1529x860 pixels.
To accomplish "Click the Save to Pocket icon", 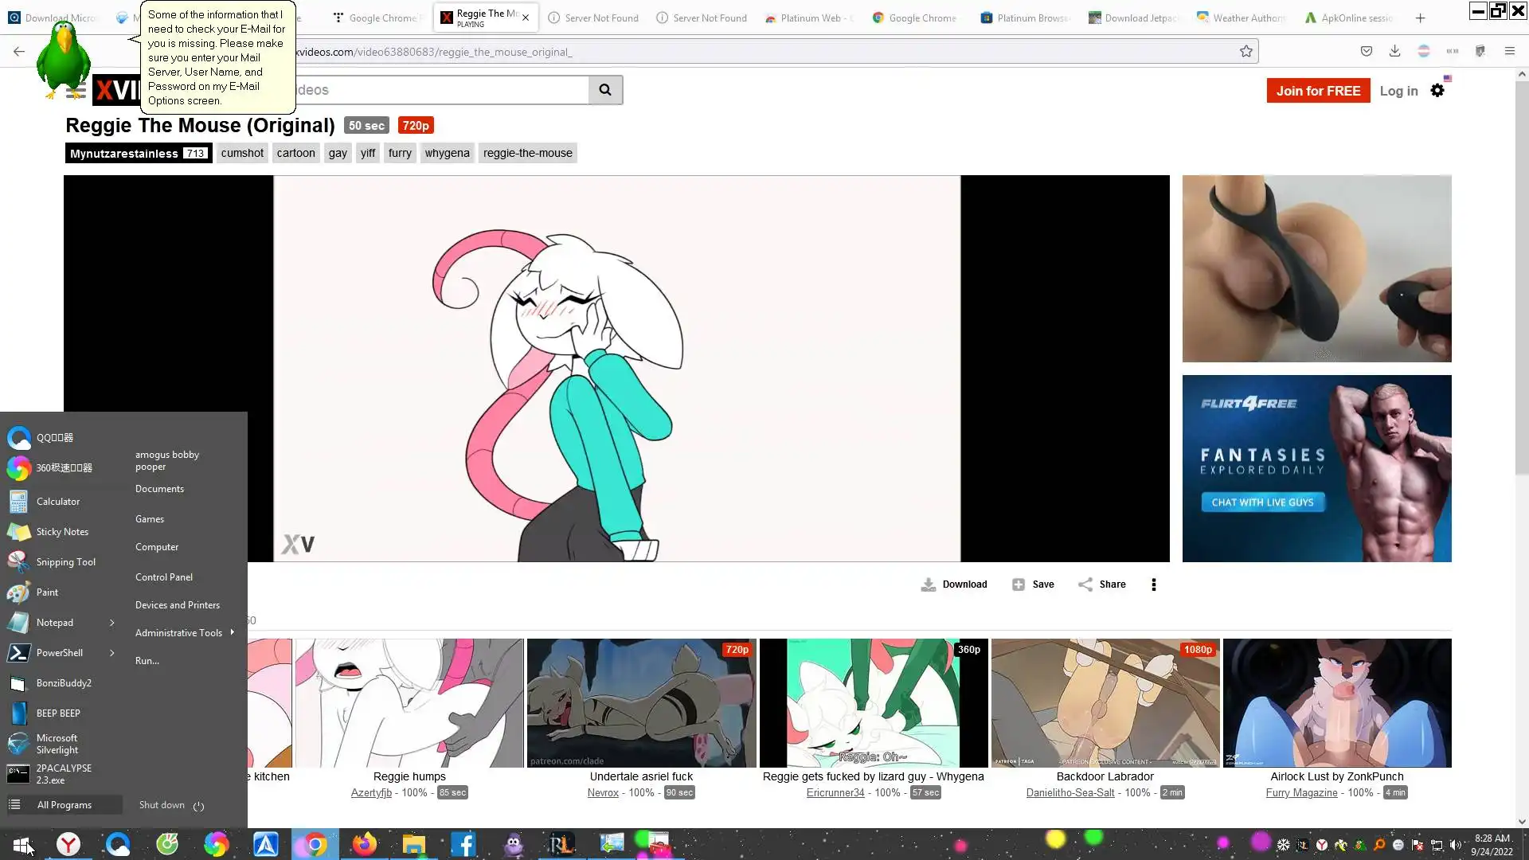I will pos(1367,51).
